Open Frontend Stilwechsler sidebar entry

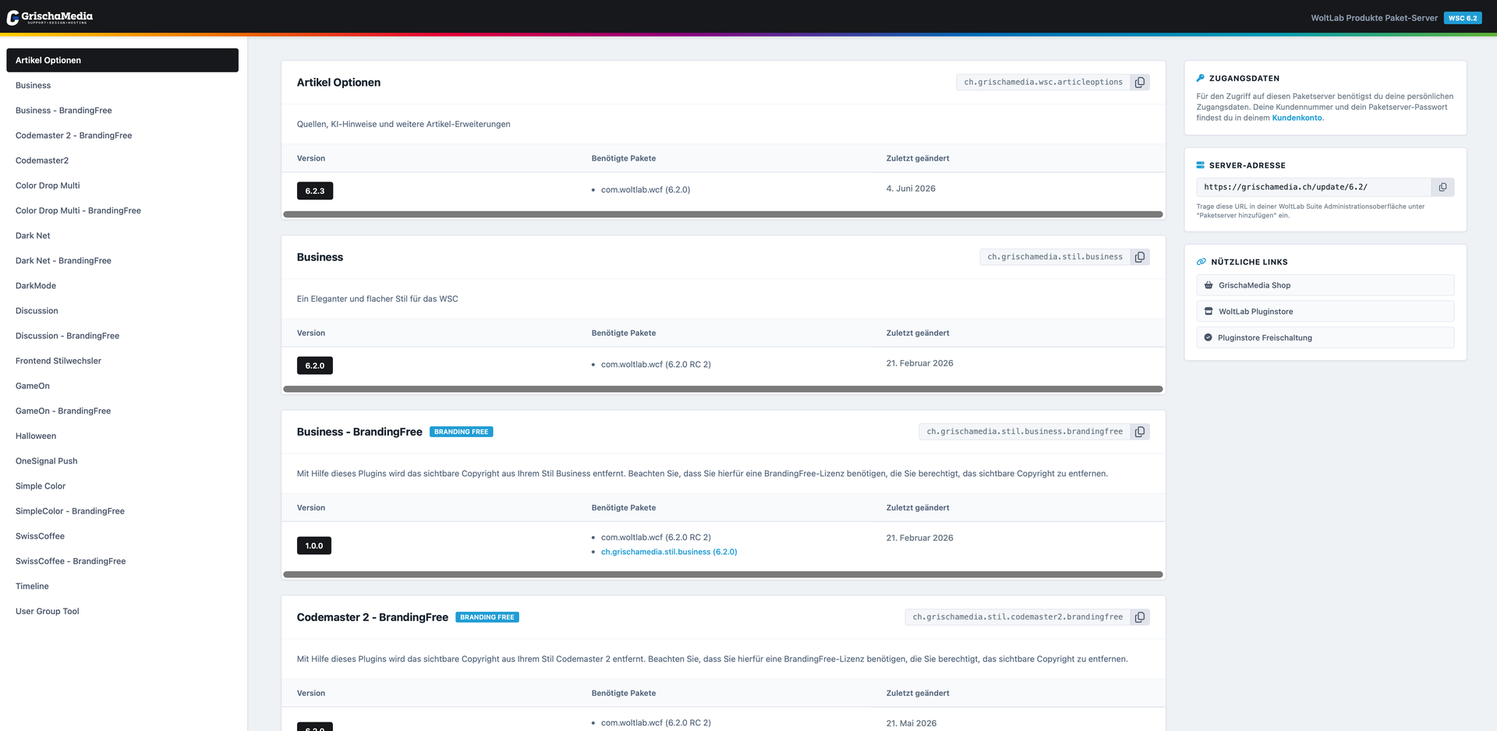pos(122,361)
